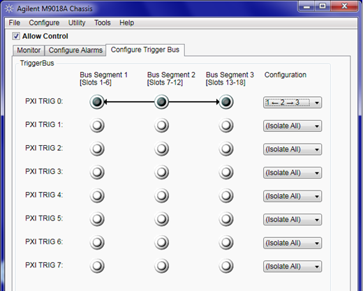Image resolution: width=363 pixels, height=291 pixels.
Task: Click the PXI TRIG 0 Bus Segment 2 indicator
Action: point(161,102)
